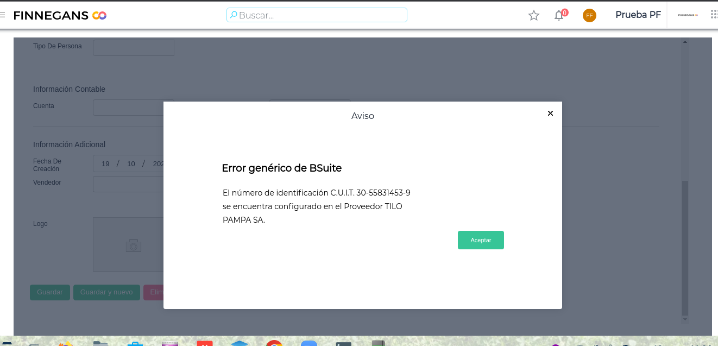Click the magnifier icon in the search box
718x346 pixels.
click(234, 15)
